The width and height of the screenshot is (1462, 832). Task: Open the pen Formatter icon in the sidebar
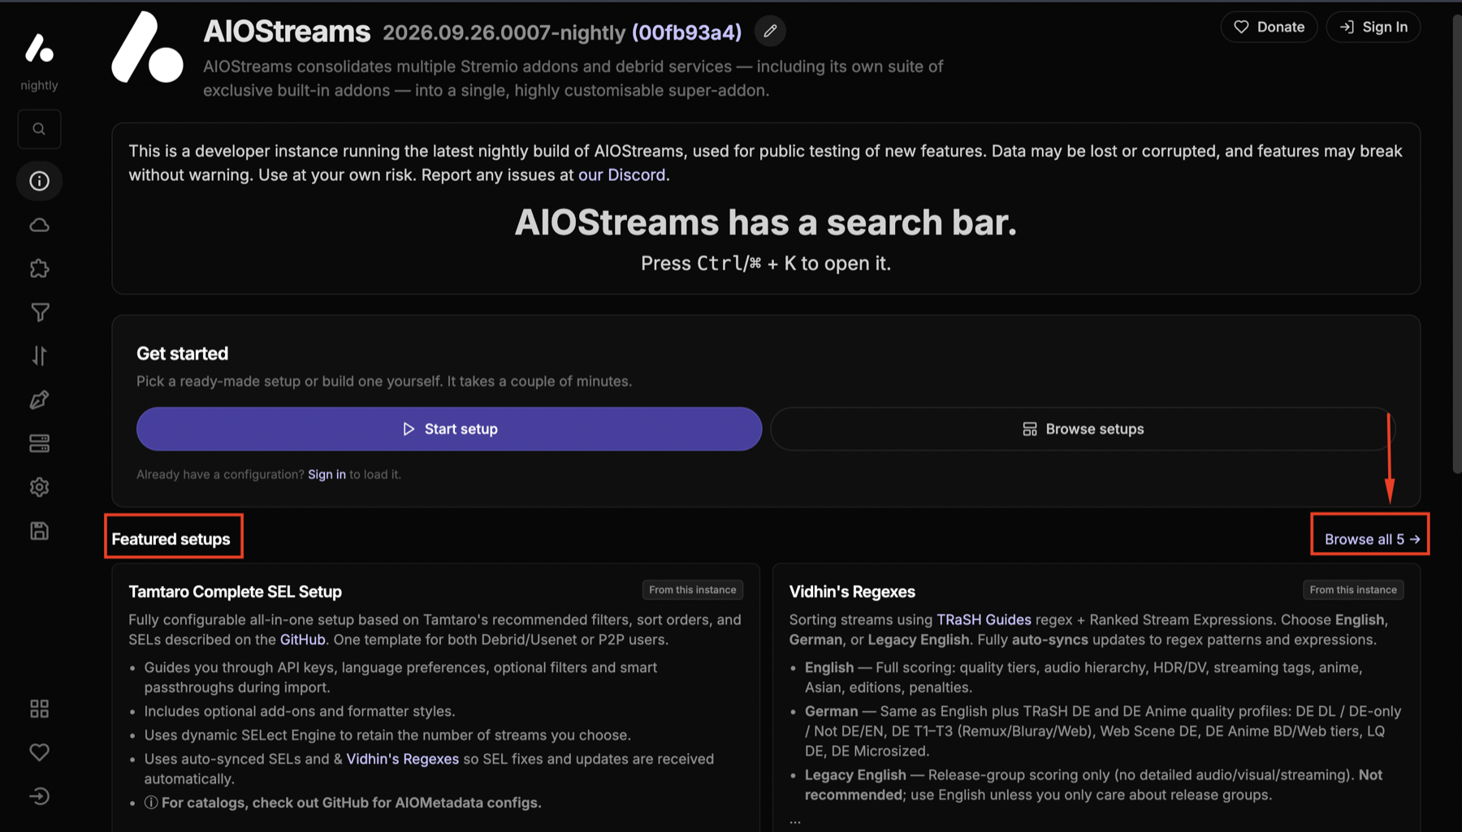pyautogui.click(x=39, y=399)
